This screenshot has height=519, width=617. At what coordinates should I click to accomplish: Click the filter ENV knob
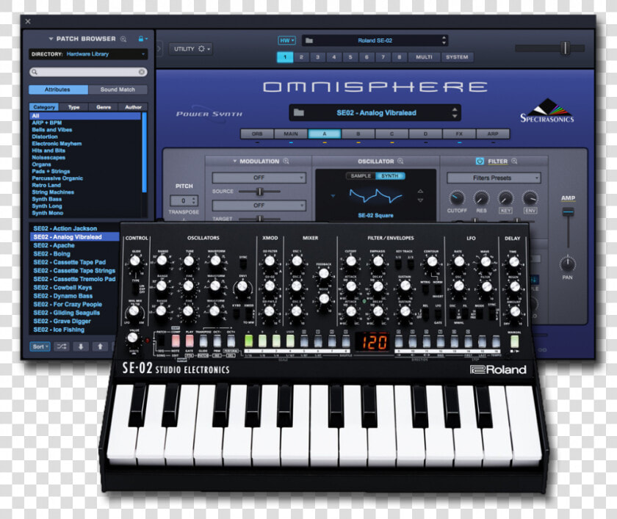click(x=530, y=198)
